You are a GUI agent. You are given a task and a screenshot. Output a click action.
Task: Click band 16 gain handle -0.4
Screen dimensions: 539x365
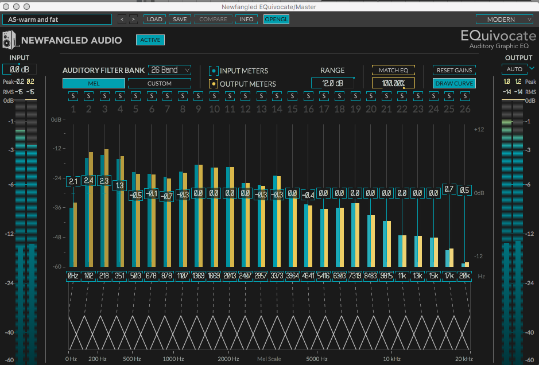tap(308, 196)
